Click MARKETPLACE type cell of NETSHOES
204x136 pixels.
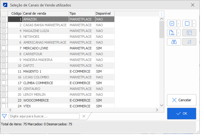(82, 37)
